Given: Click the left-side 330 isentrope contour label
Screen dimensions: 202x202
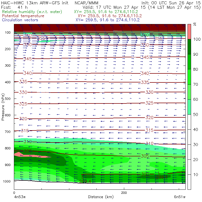Looking at the screenshot, I should (23, 92).
